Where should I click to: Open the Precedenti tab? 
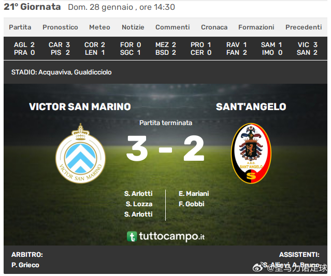tap(304, 27)
